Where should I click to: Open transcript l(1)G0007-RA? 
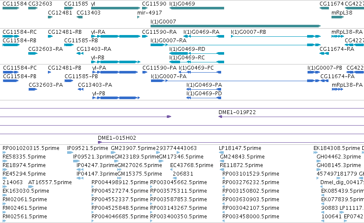[236, 45]
